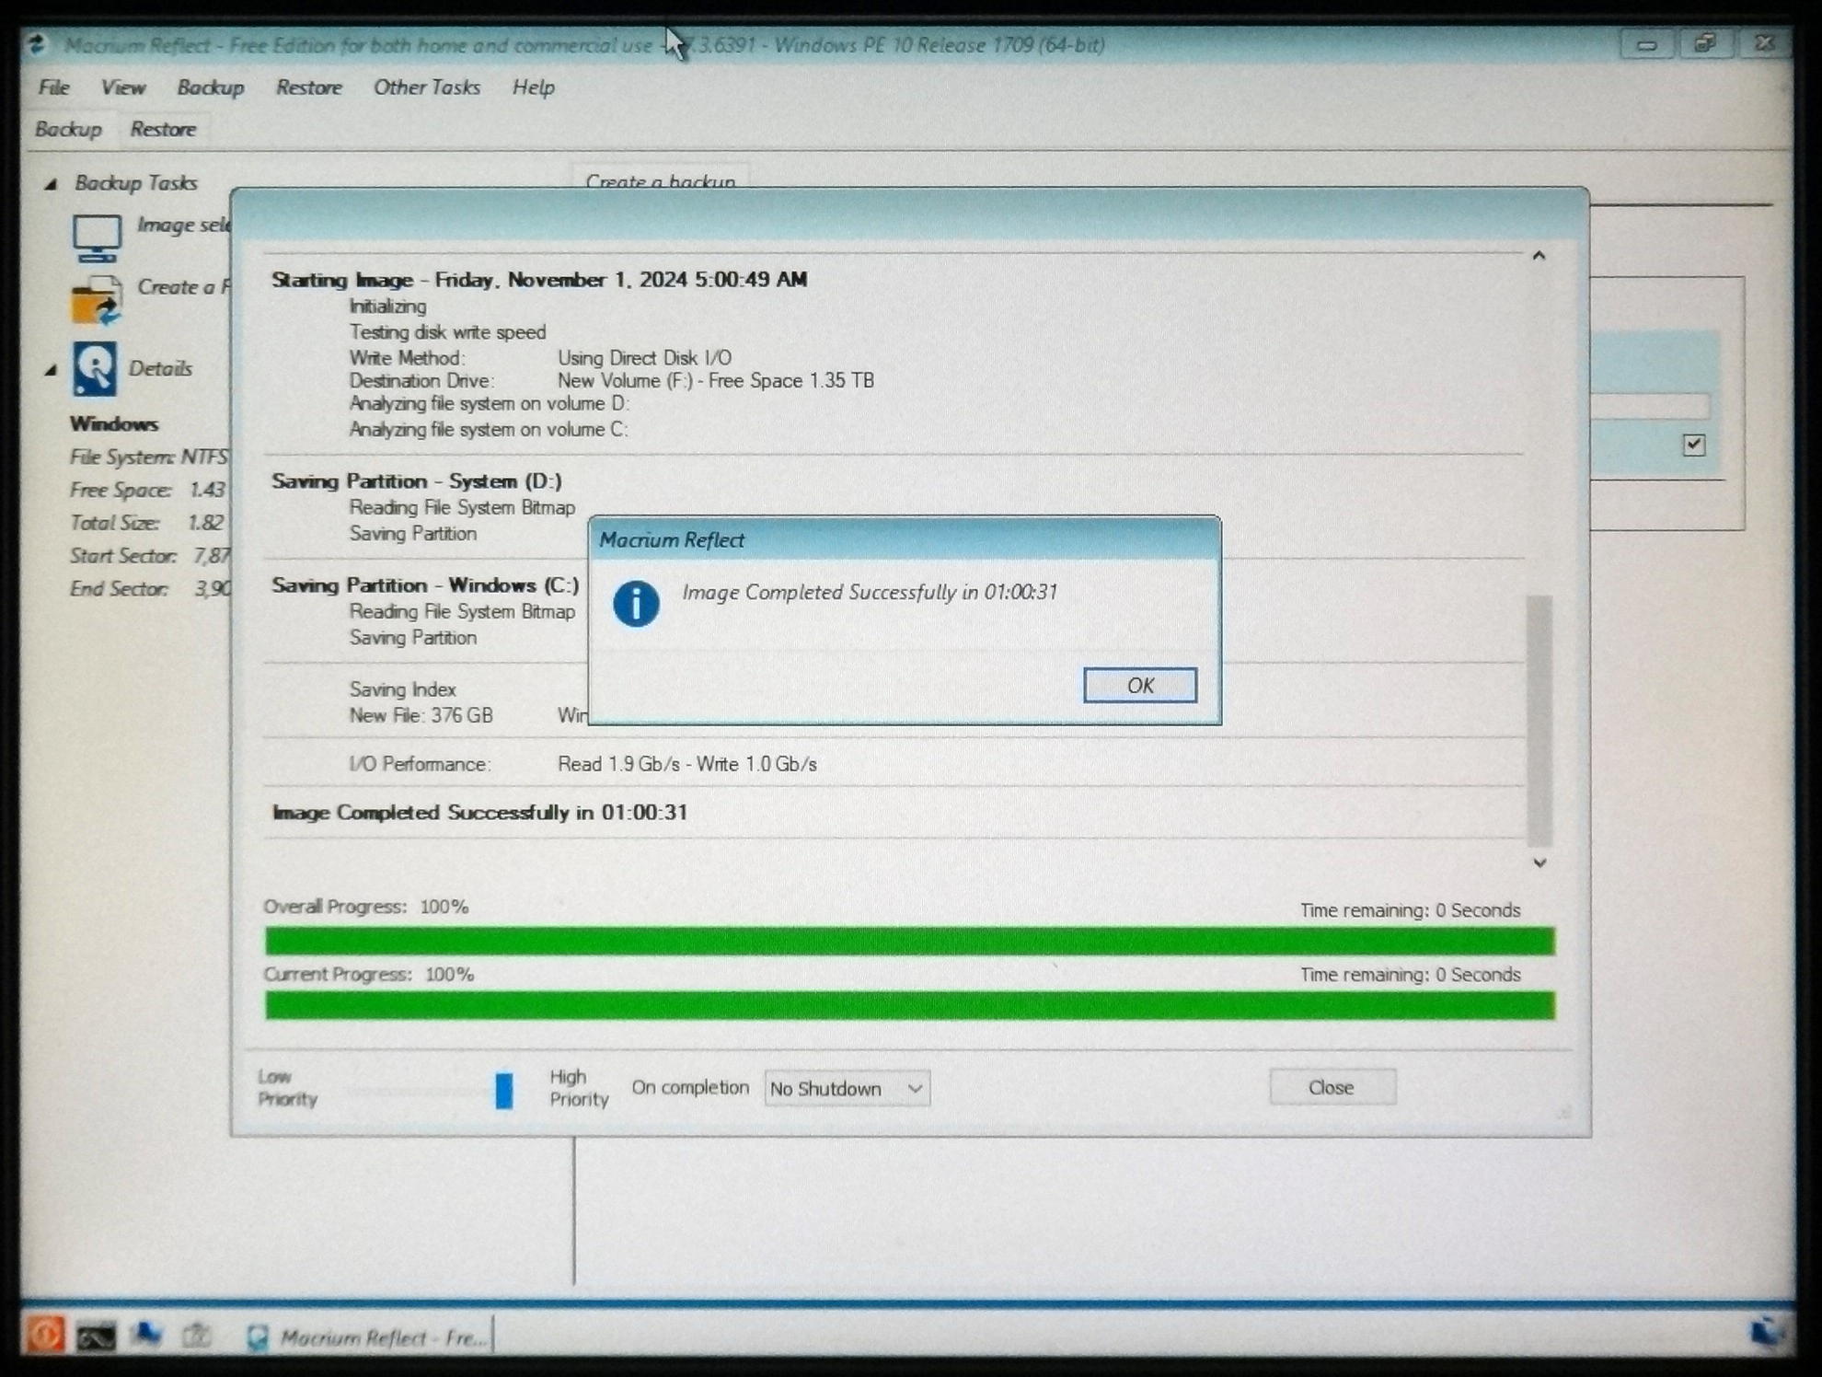The height and width of the screenshot is (1377, 1822).
Task: Click the Create a F… task link
Action: (x=183, y=287)
